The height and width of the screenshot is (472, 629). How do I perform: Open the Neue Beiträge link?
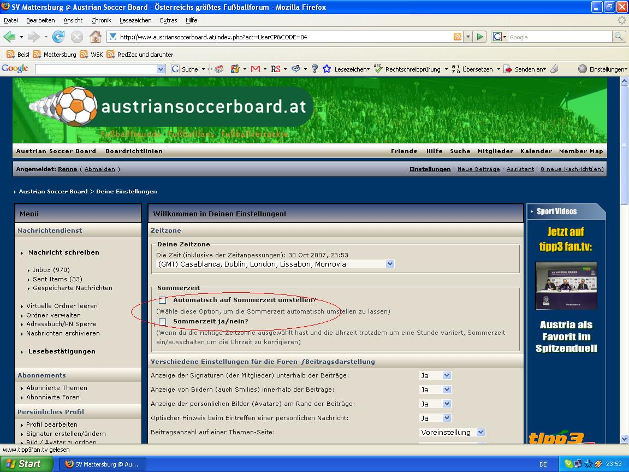pyautogui.click(x=478, y=169)
